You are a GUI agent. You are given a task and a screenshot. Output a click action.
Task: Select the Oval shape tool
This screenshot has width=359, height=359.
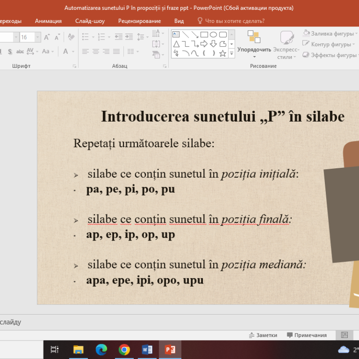click(x=214, y=35)
